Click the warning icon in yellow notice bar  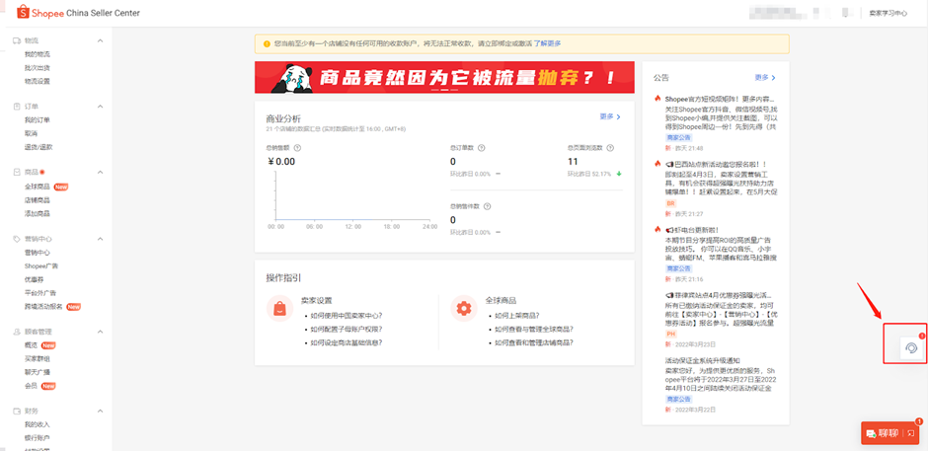click(266, 43)
